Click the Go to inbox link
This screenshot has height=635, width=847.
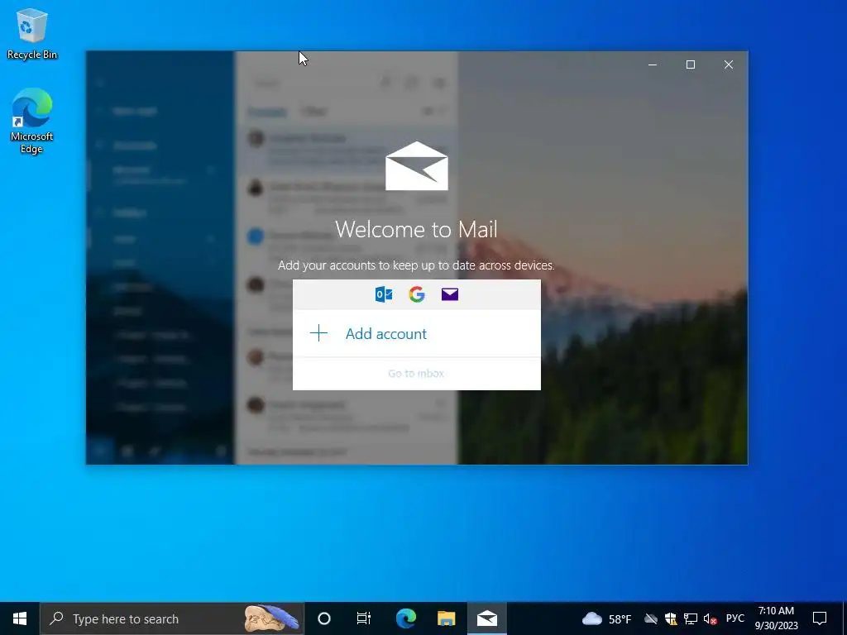click(x=416, y=373)
